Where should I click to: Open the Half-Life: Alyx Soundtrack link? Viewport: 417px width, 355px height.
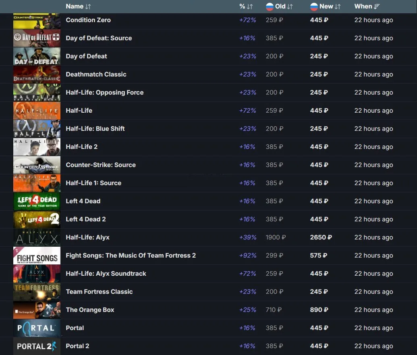[106, 273]
